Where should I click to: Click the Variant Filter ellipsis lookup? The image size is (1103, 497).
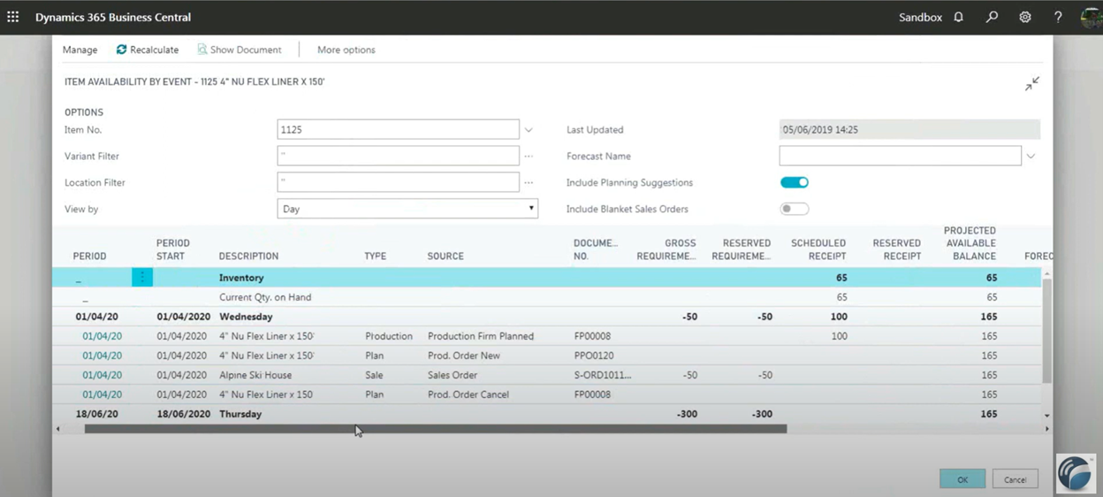(529, 157)
